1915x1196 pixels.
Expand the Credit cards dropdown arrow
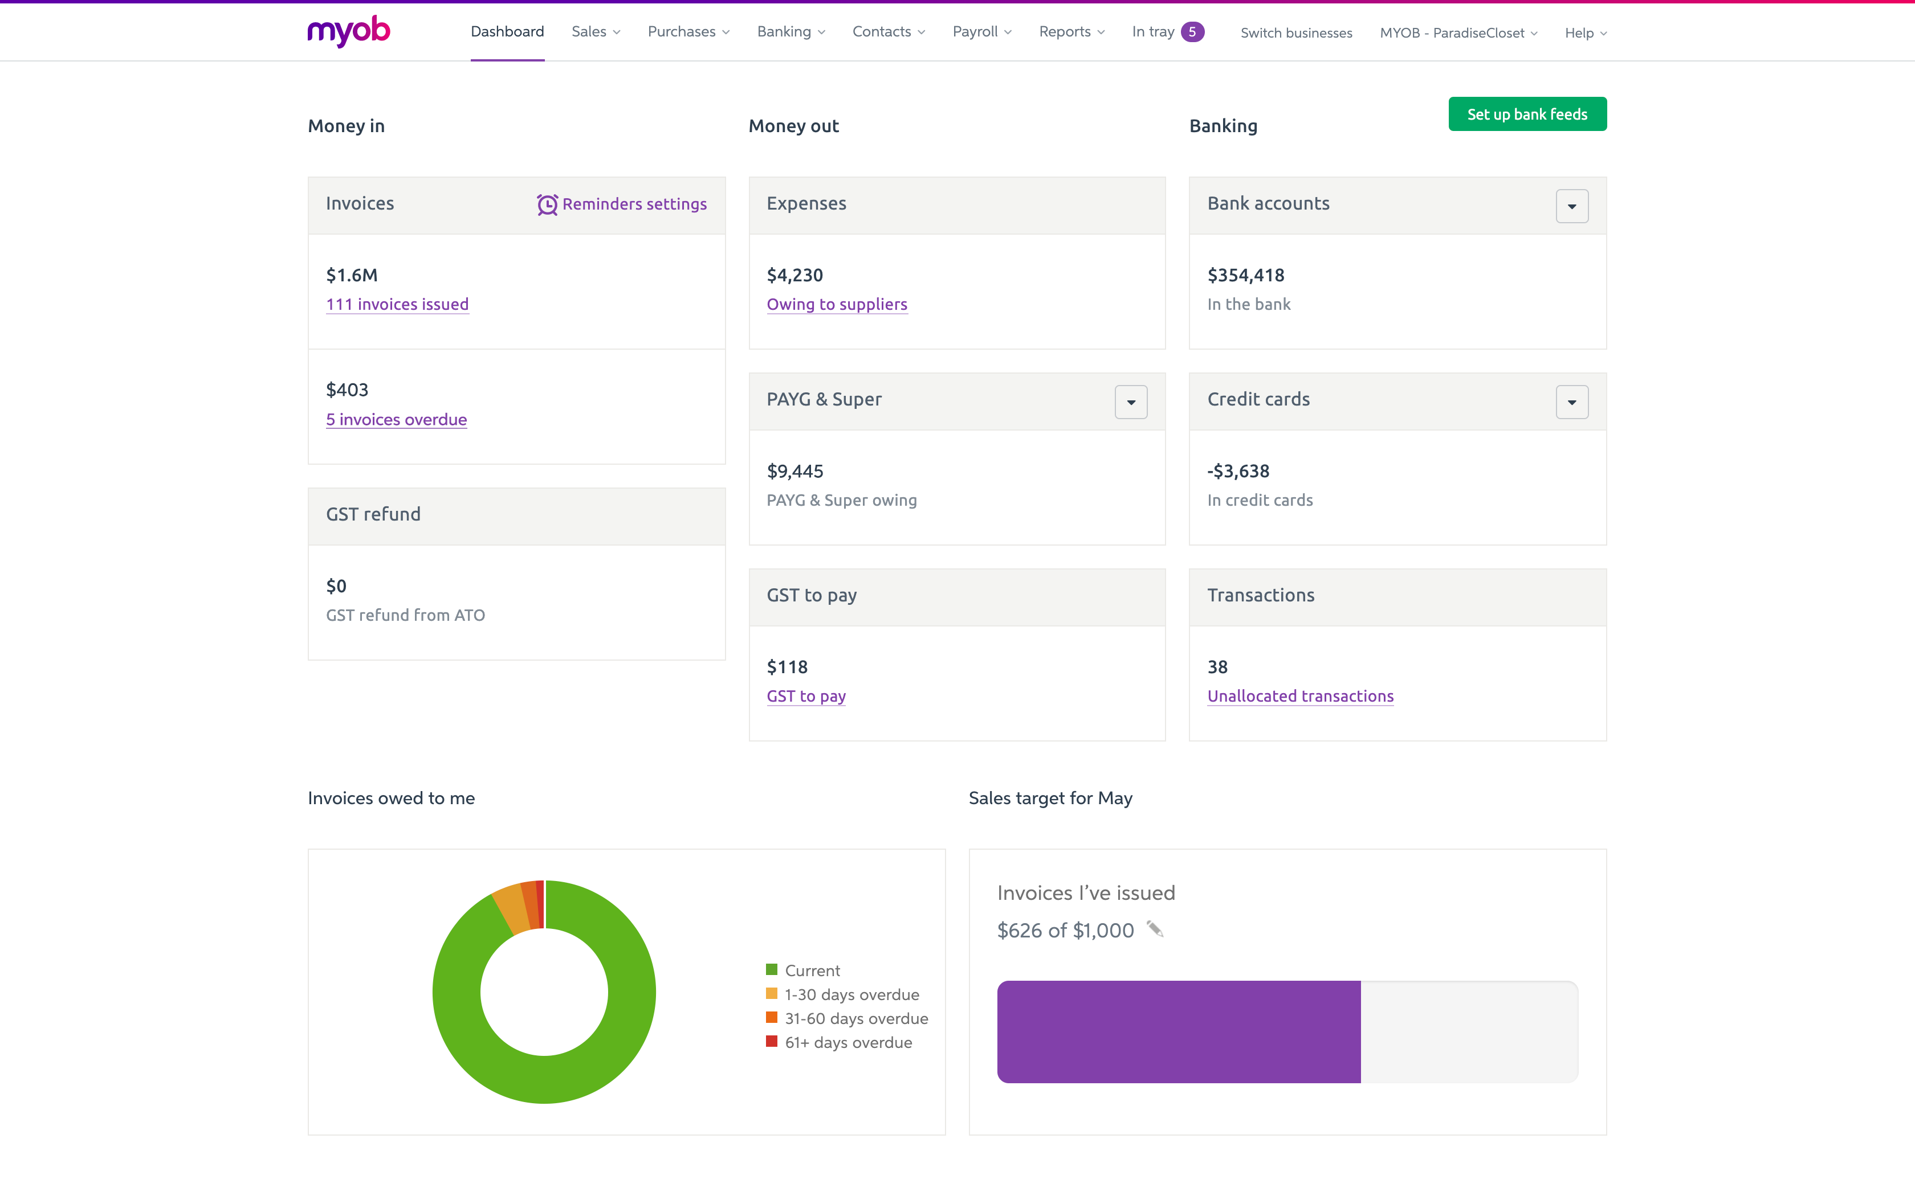(x=1571, y=403)
